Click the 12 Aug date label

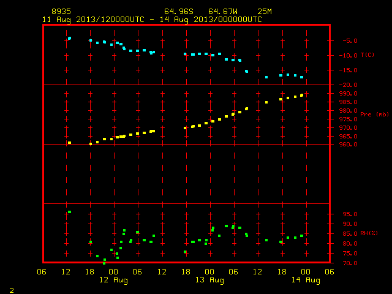[113, 280]
